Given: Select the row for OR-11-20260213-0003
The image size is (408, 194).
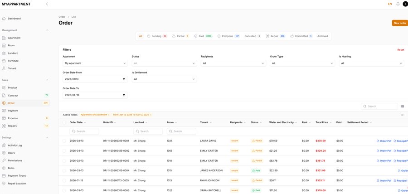Looking at the screenshot, I should coord(64,161).
